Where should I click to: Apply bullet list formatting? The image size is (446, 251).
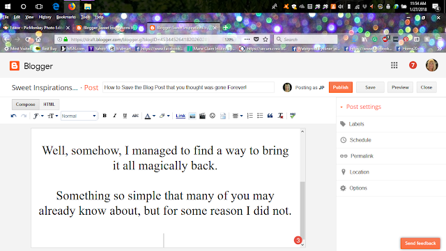[260, 116]
